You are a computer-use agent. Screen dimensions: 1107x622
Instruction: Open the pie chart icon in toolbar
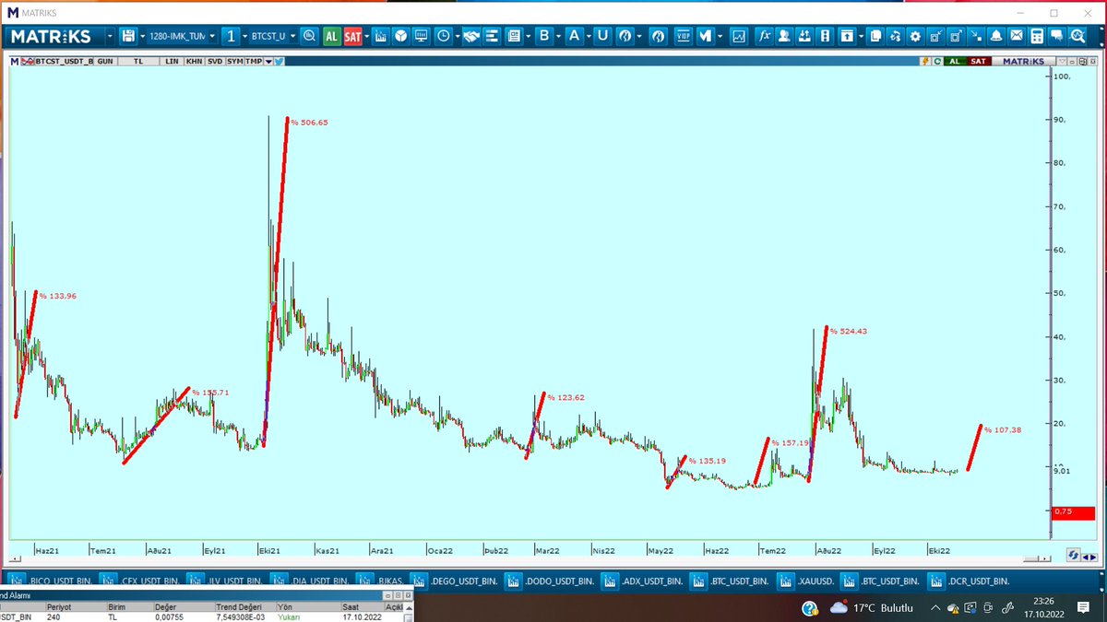pos(401,36)
